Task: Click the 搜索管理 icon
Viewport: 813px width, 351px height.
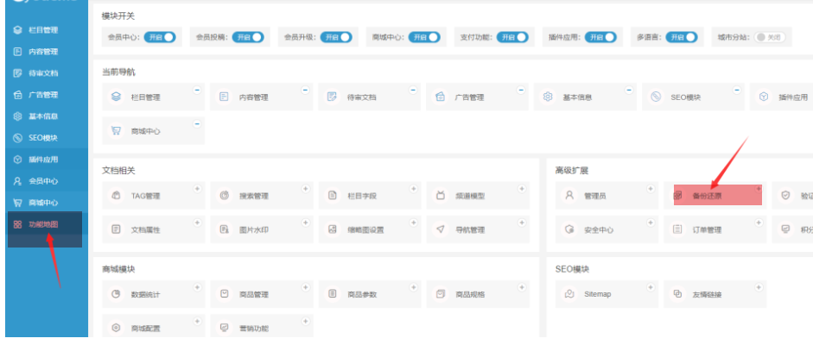Action: [x=224, y=196]
